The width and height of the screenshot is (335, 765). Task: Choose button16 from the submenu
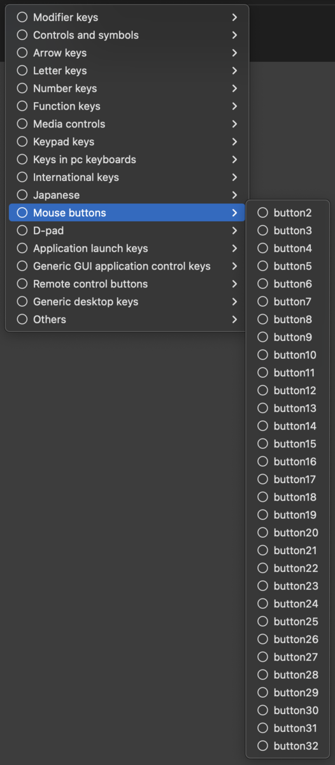point(288,462)
